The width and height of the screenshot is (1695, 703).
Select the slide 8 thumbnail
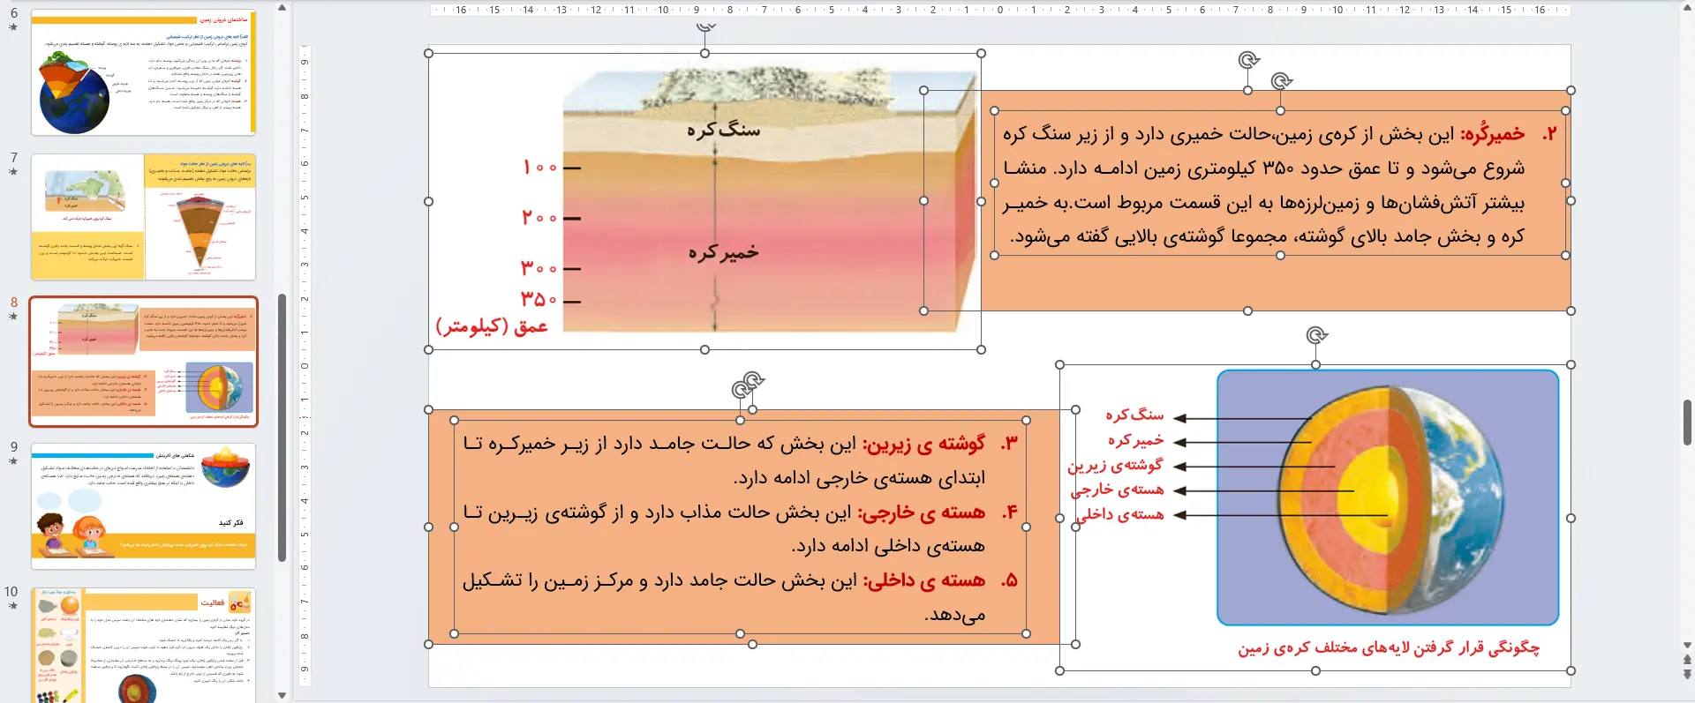pyautogui.click(x=143, y=362)
